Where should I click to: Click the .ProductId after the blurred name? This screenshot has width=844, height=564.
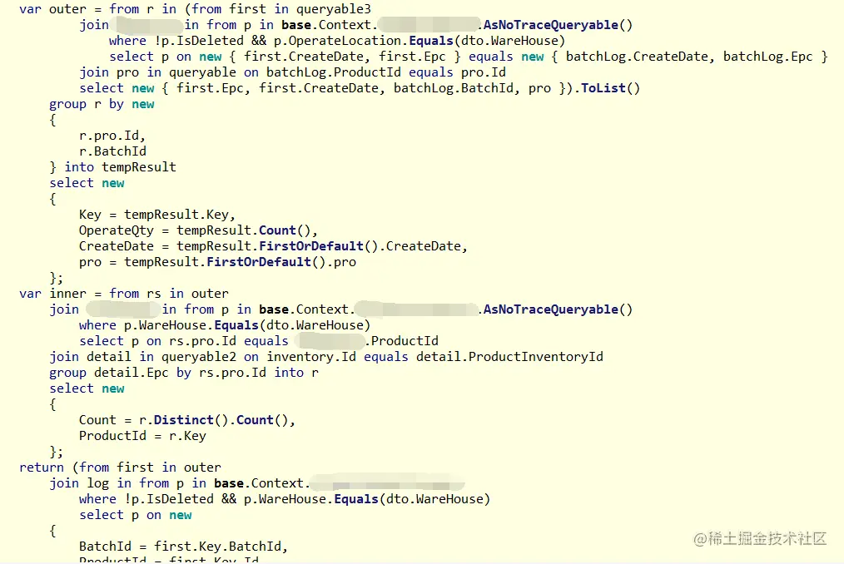click(x=402, y=341)
